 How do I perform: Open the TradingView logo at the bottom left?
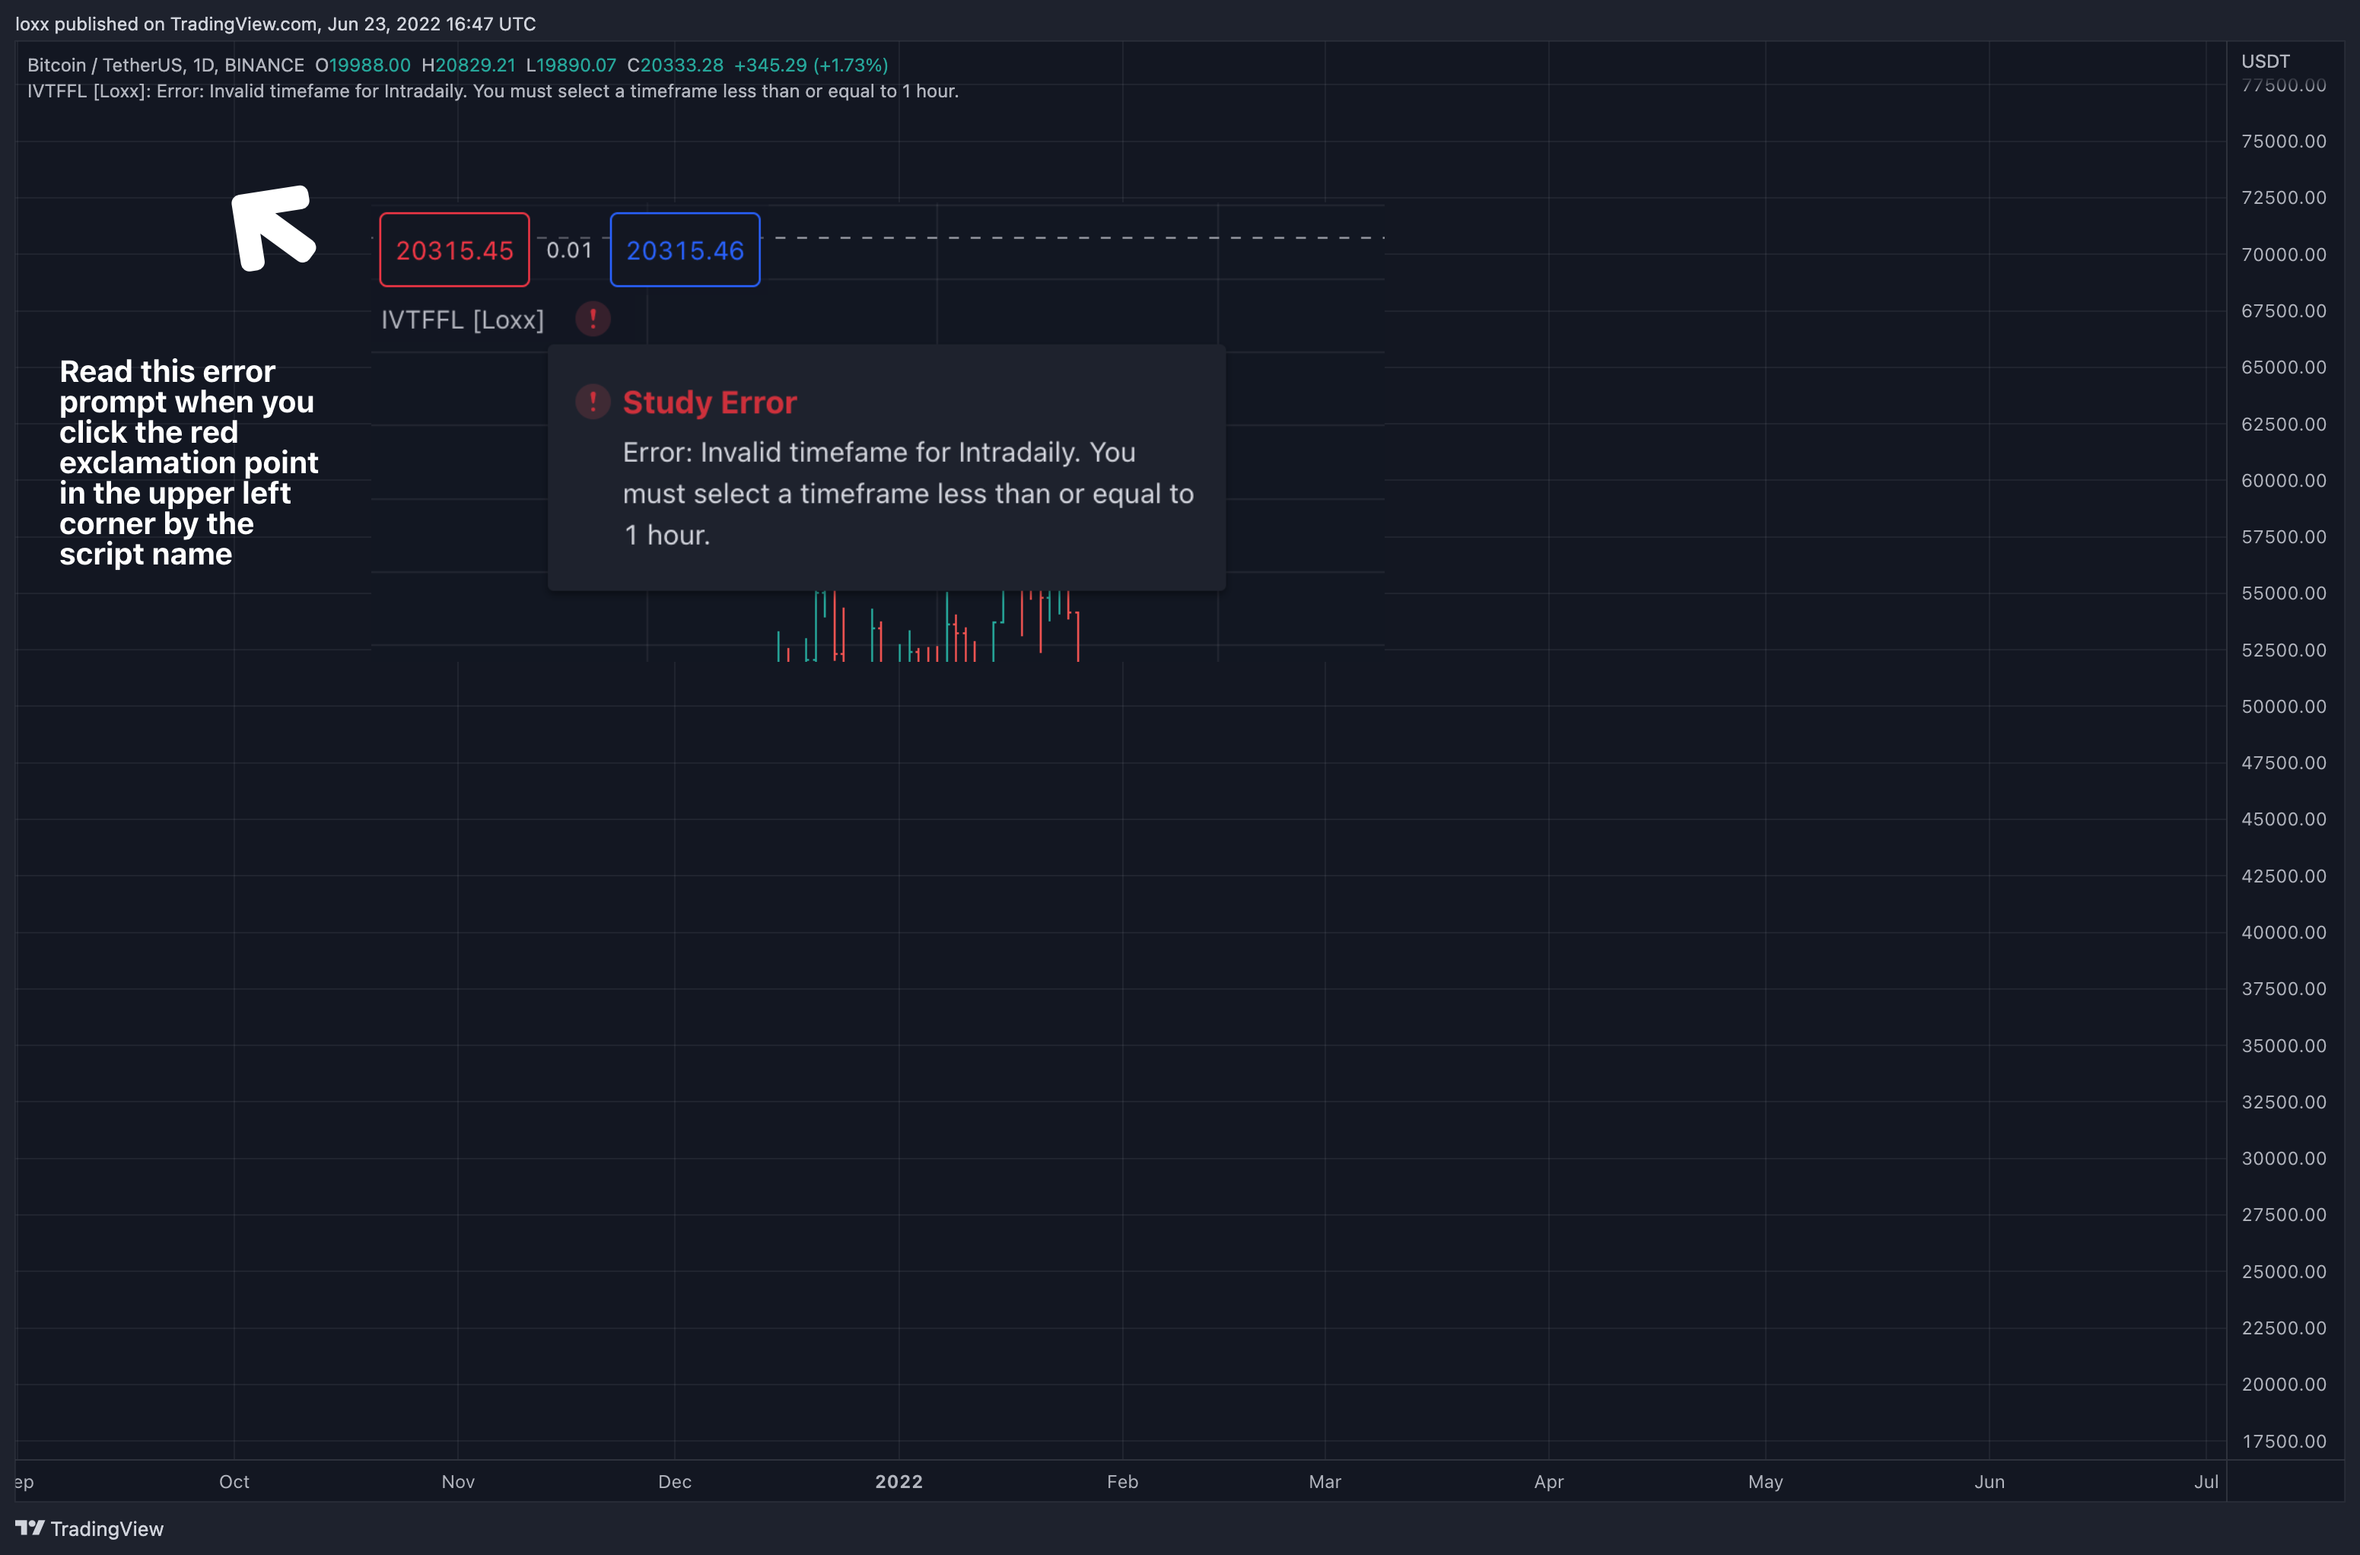(89, 1528)
